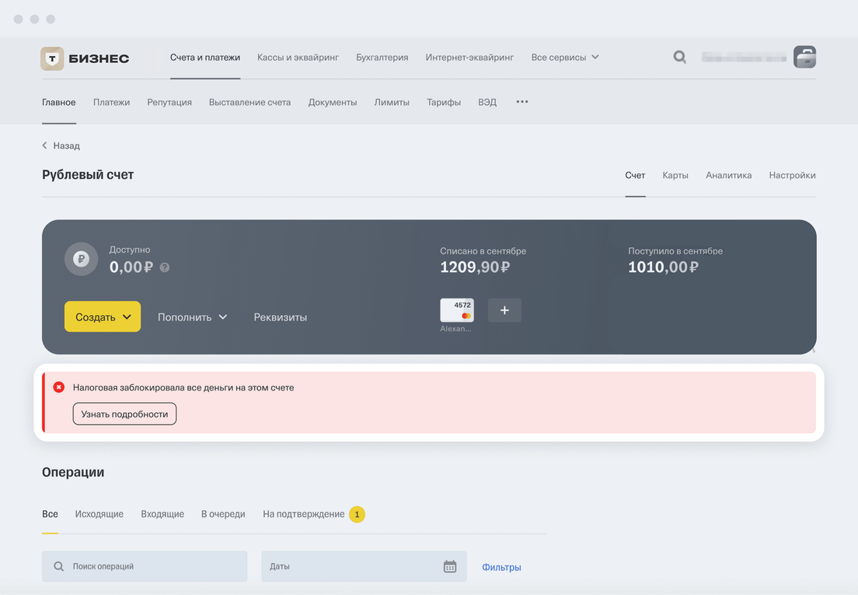This screenshot has width=858, height=595.
Task: Click the search magnifier icon in header
Action: click(x=680, y=57)
